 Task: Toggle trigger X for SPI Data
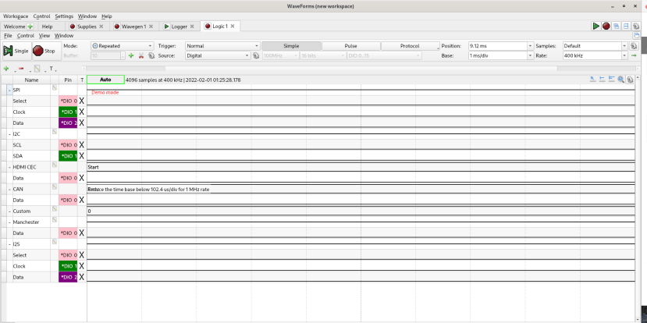[x=82, y=122]
